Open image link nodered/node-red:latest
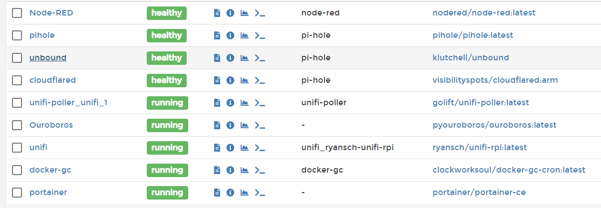 coord(484,13)
